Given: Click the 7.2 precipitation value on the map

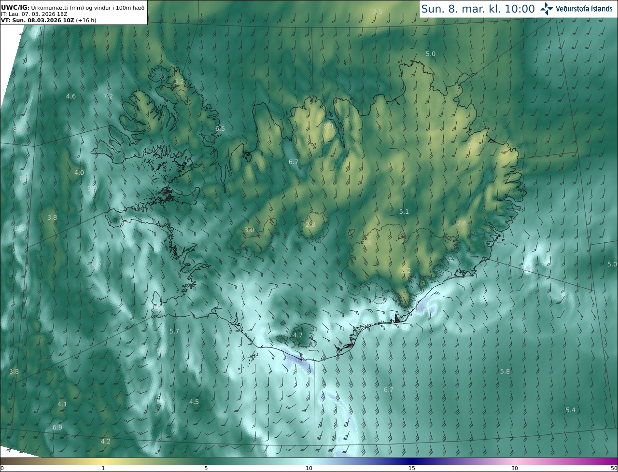Looking at the screenshot, I should (x=108, y=97).
